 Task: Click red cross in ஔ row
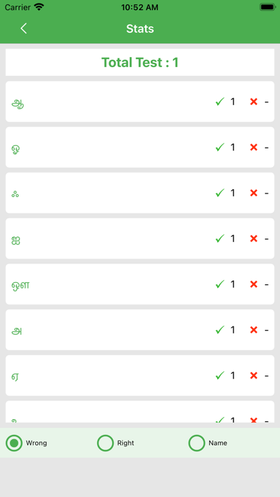point(254,284)
